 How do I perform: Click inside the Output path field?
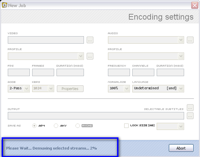point(96,116)
